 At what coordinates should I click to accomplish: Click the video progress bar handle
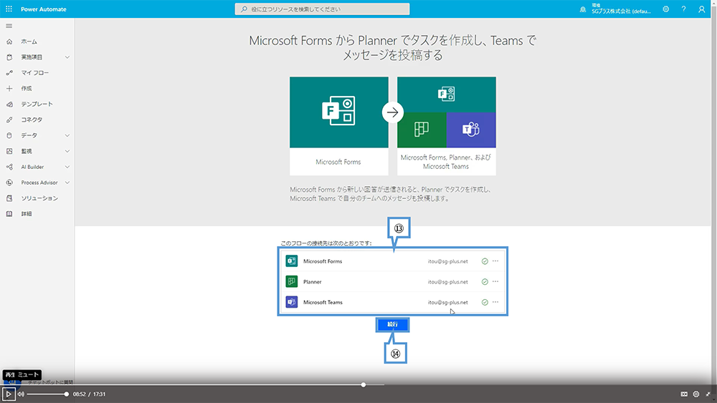[364, 384]
